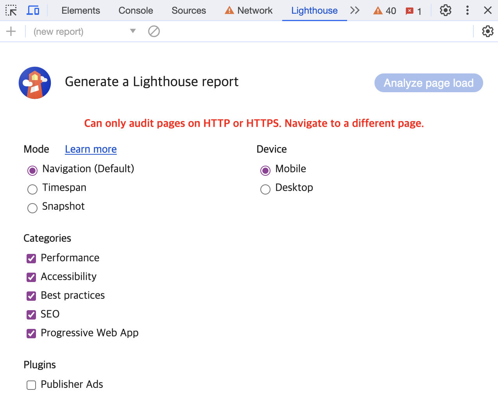Image resolution: width=498 pixels, height=400 pixels.
Task: Open the (new report) dropdown
Action: pyautogui.click(x=84, y=31)
